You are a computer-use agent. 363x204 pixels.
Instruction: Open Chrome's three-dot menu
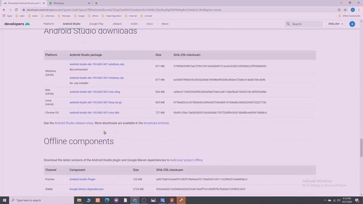(359, 10)
